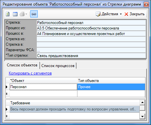Switch to Список объектов tab
The width and height of the screenshot is (151, 125).
[22, 65]
